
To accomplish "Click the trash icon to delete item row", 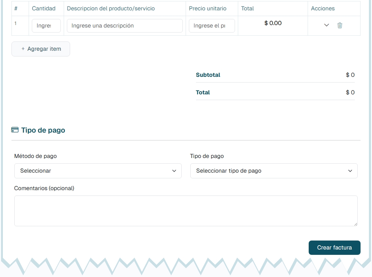I will (x=340, y=25).
